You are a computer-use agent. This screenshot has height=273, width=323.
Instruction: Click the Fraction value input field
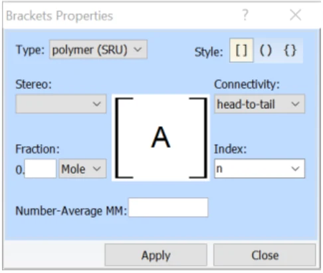(41, 168)
